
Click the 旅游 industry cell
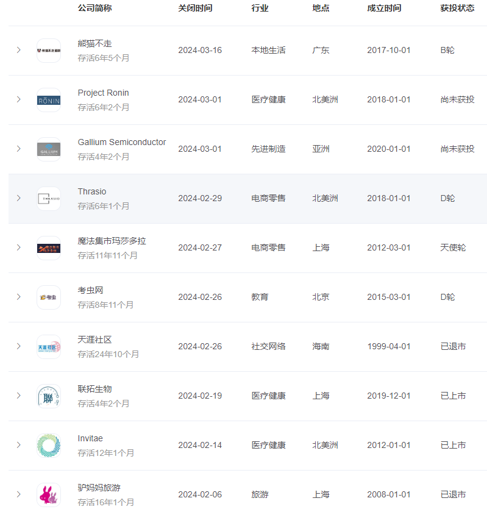tap(260, 494)
